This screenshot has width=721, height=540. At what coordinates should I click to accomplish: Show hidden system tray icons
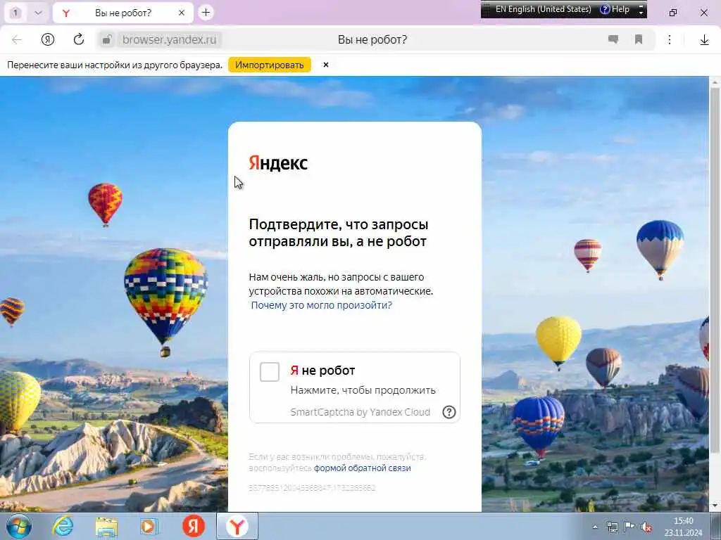coord(595,527)
